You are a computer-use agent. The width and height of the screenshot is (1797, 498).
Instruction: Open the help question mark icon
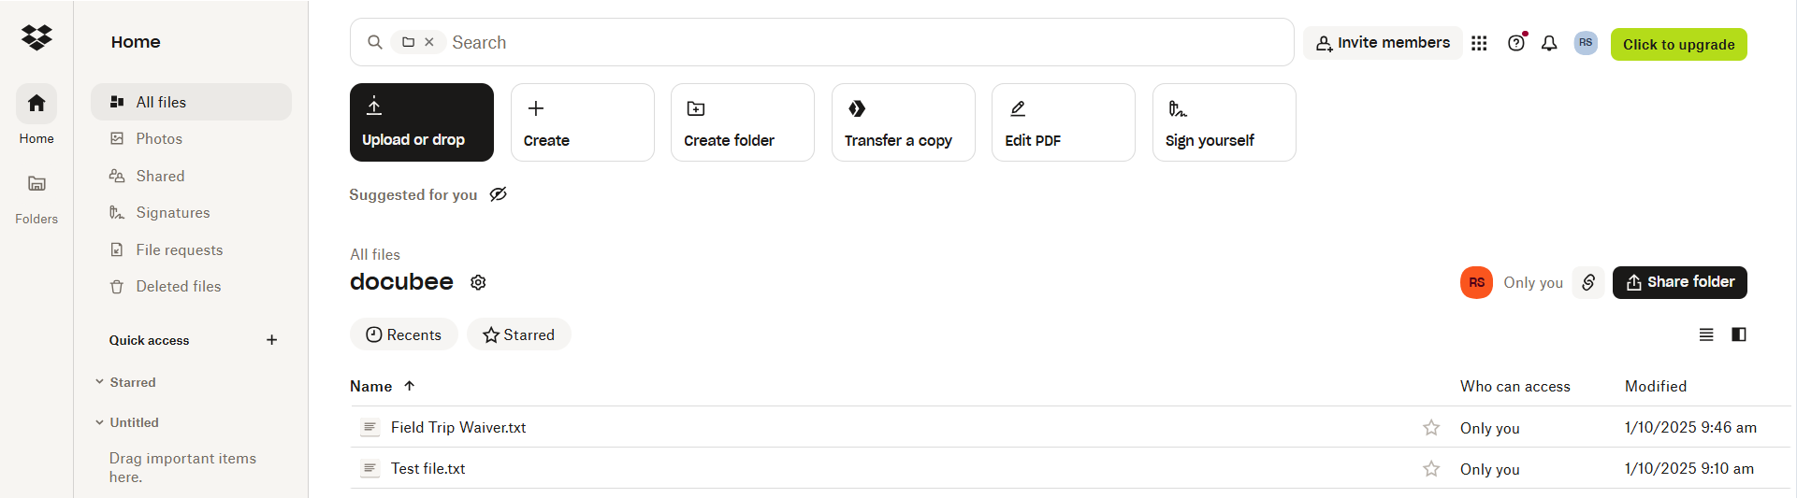[x=1516, y=43]
